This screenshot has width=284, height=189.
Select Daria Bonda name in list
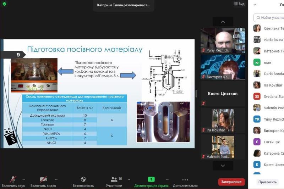(274, 74)
